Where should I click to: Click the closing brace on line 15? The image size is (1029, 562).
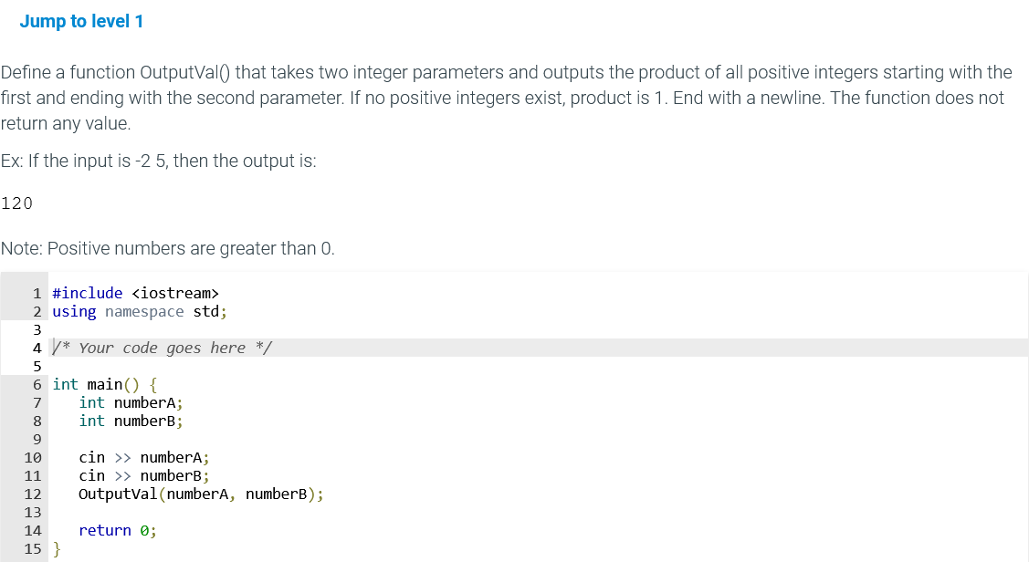pyautogui.click(x=57, y=549)
